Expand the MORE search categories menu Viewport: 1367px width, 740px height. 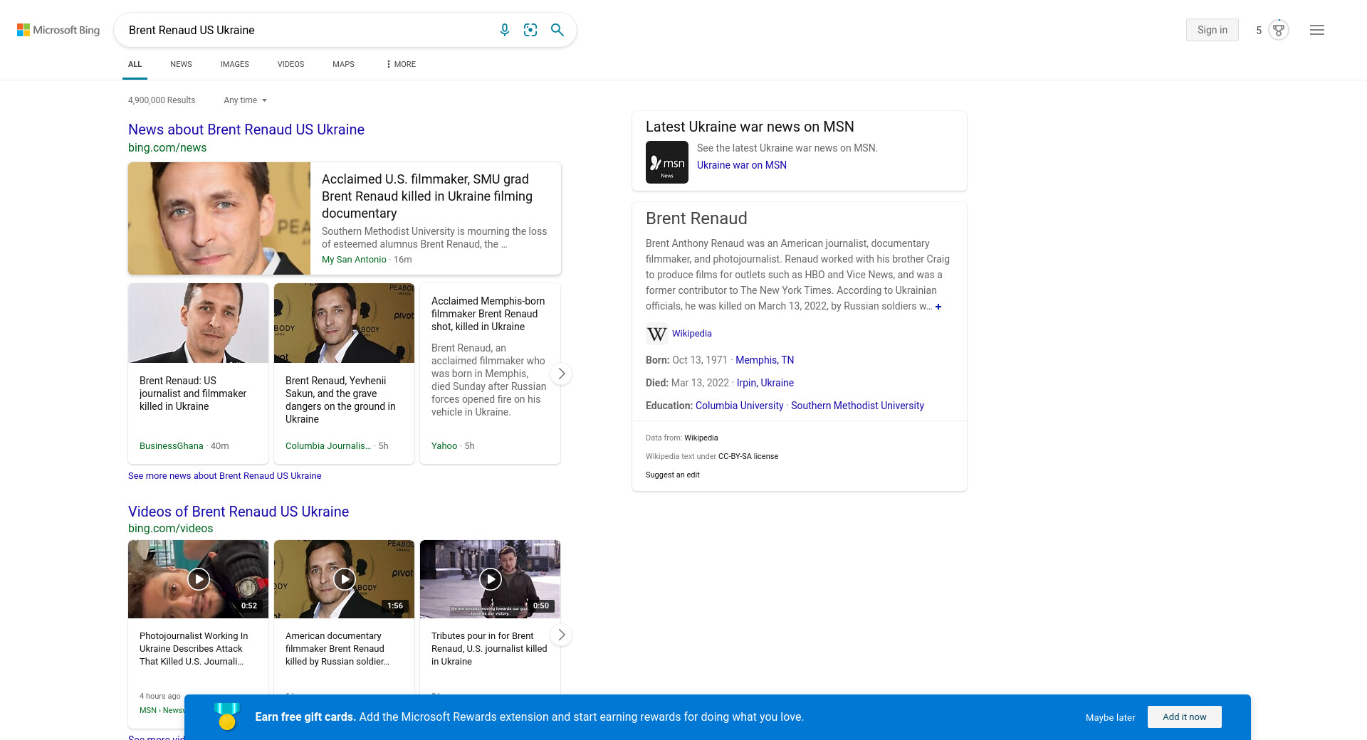tap(401, 64)
